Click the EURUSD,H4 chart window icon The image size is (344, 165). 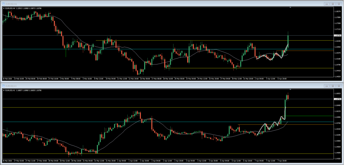(x=3, y=4)
